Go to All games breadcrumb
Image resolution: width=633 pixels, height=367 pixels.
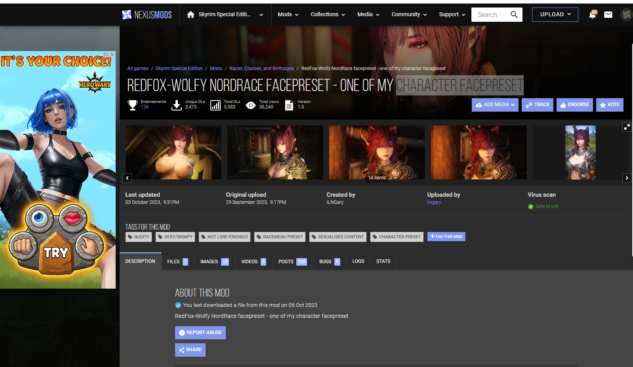[x=138, y=68]
